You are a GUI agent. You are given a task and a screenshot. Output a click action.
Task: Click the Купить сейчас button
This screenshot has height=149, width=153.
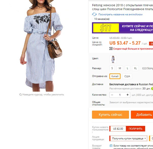[x=110, y=115]
